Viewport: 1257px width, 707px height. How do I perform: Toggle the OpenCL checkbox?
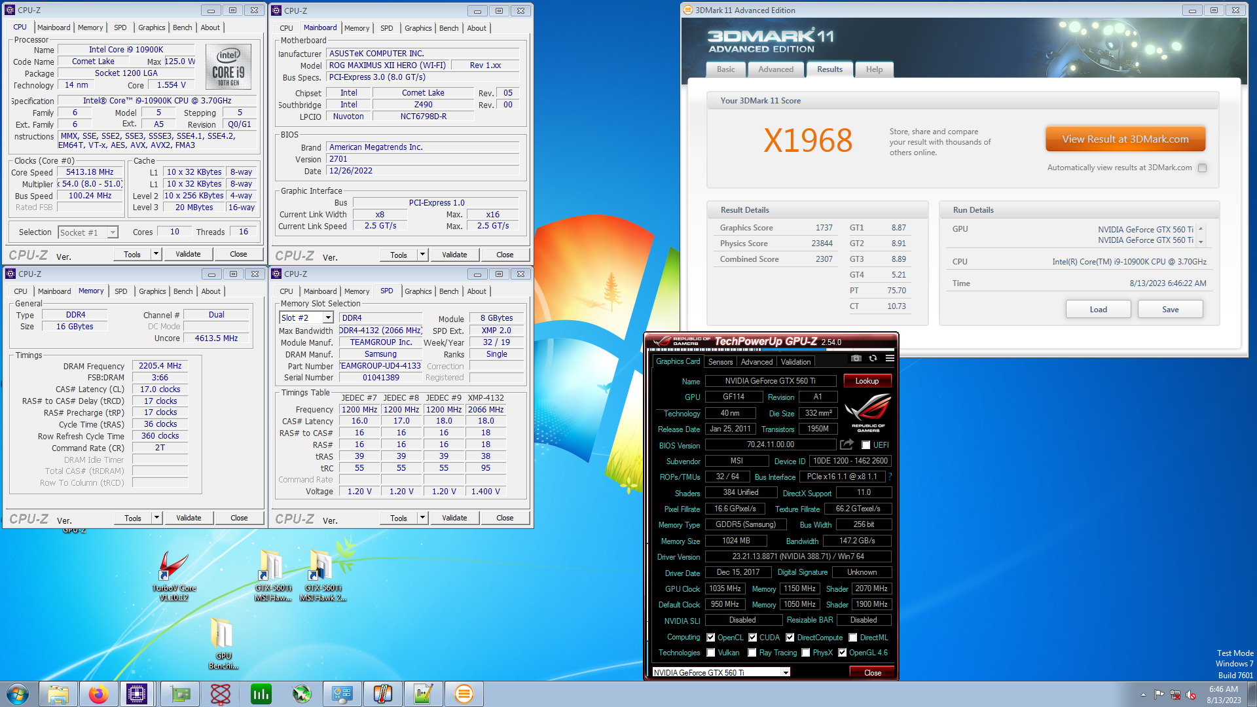[711, 637]
